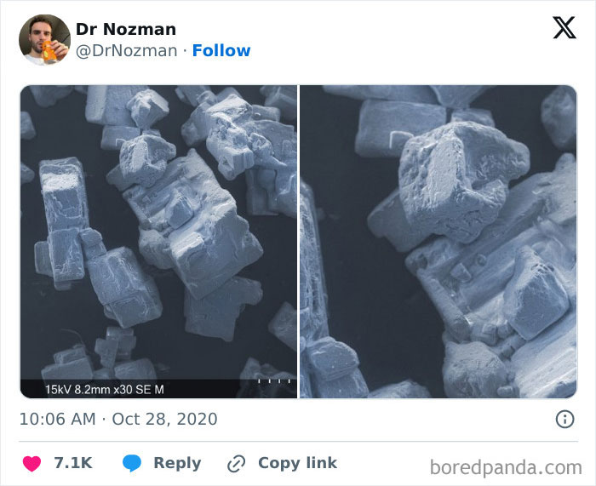
Task: Click the Dr Nozman display name
Action: coord(126,29)
